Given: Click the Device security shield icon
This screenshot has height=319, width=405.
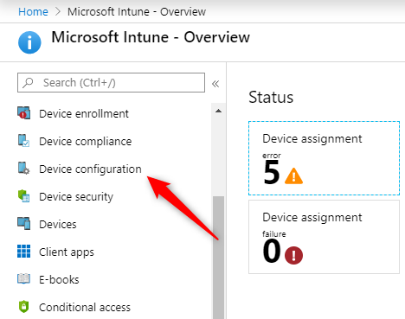Looking at the screenshot, I should pos(23,196).
